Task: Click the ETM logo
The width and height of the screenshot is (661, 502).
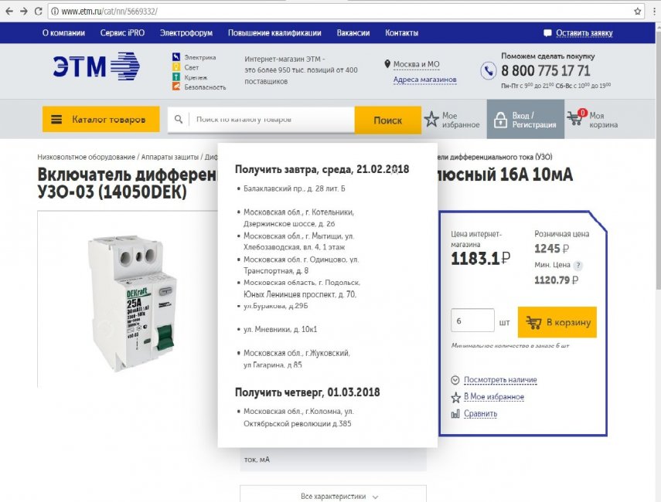Action: tap(97, 67)
